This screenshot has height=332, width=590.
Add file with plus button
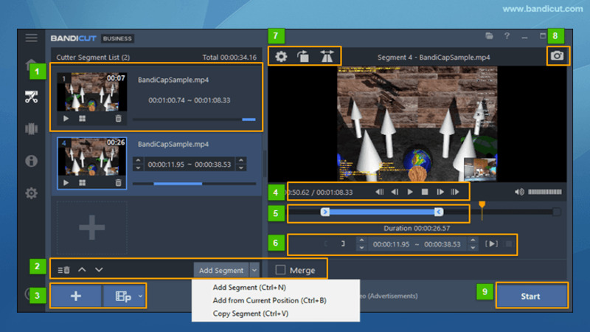tap(76, 296)
